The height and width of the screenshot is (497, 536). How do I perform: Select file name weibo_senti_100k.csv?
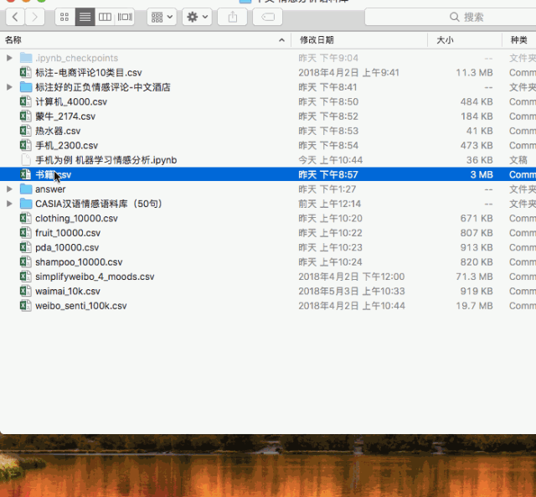[x=81, y=306]
